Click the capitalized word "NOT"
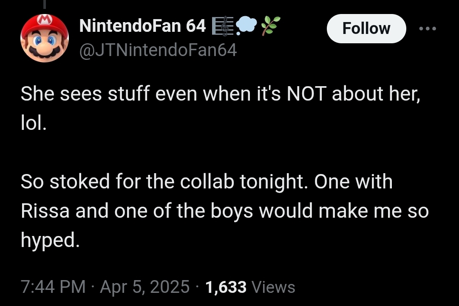The width and height of the screenshot is (459, 306). click(307, 94)
